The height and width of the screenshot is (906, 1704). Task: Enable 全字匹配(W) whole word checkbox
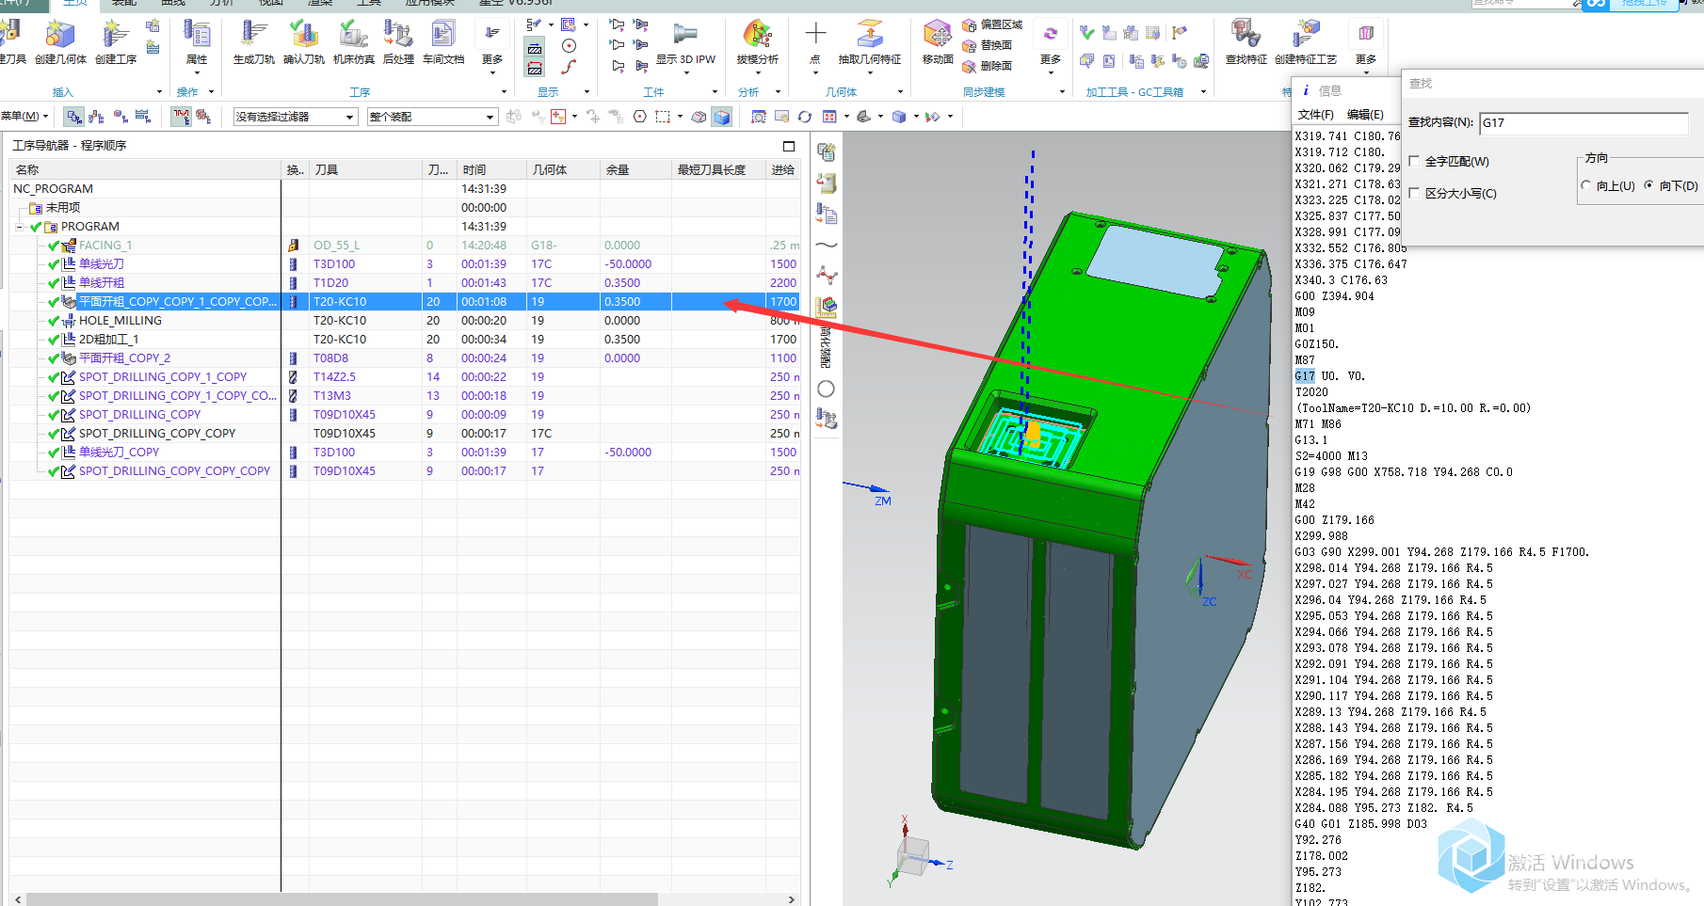[x=1414, y=161]
